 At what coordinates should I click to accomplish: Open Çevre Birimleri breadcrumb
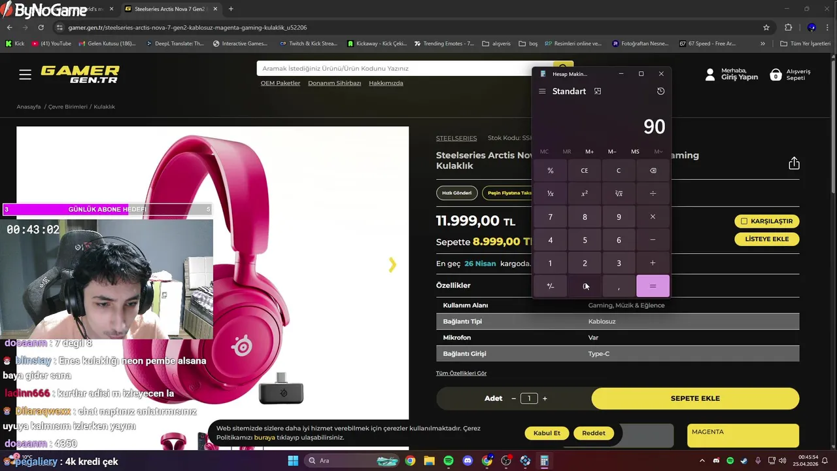[x=68, y=107]
